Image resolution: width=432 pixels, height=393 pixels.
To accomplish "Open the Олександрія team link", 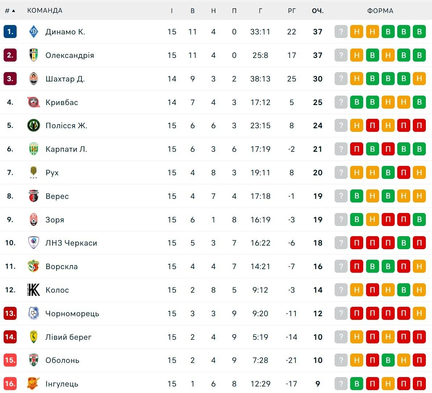I will (70, 55).
